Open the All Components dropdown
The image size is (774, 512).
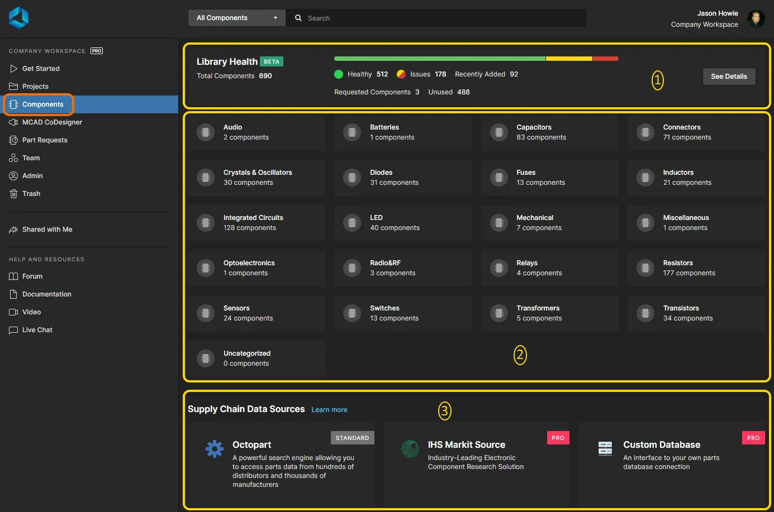point(237,18)
